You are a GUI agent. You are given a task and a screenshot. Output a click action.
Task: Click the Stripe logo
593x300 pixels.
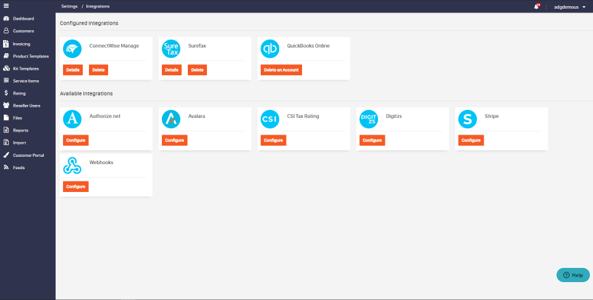pyautogui.click(x=468, y=119)
